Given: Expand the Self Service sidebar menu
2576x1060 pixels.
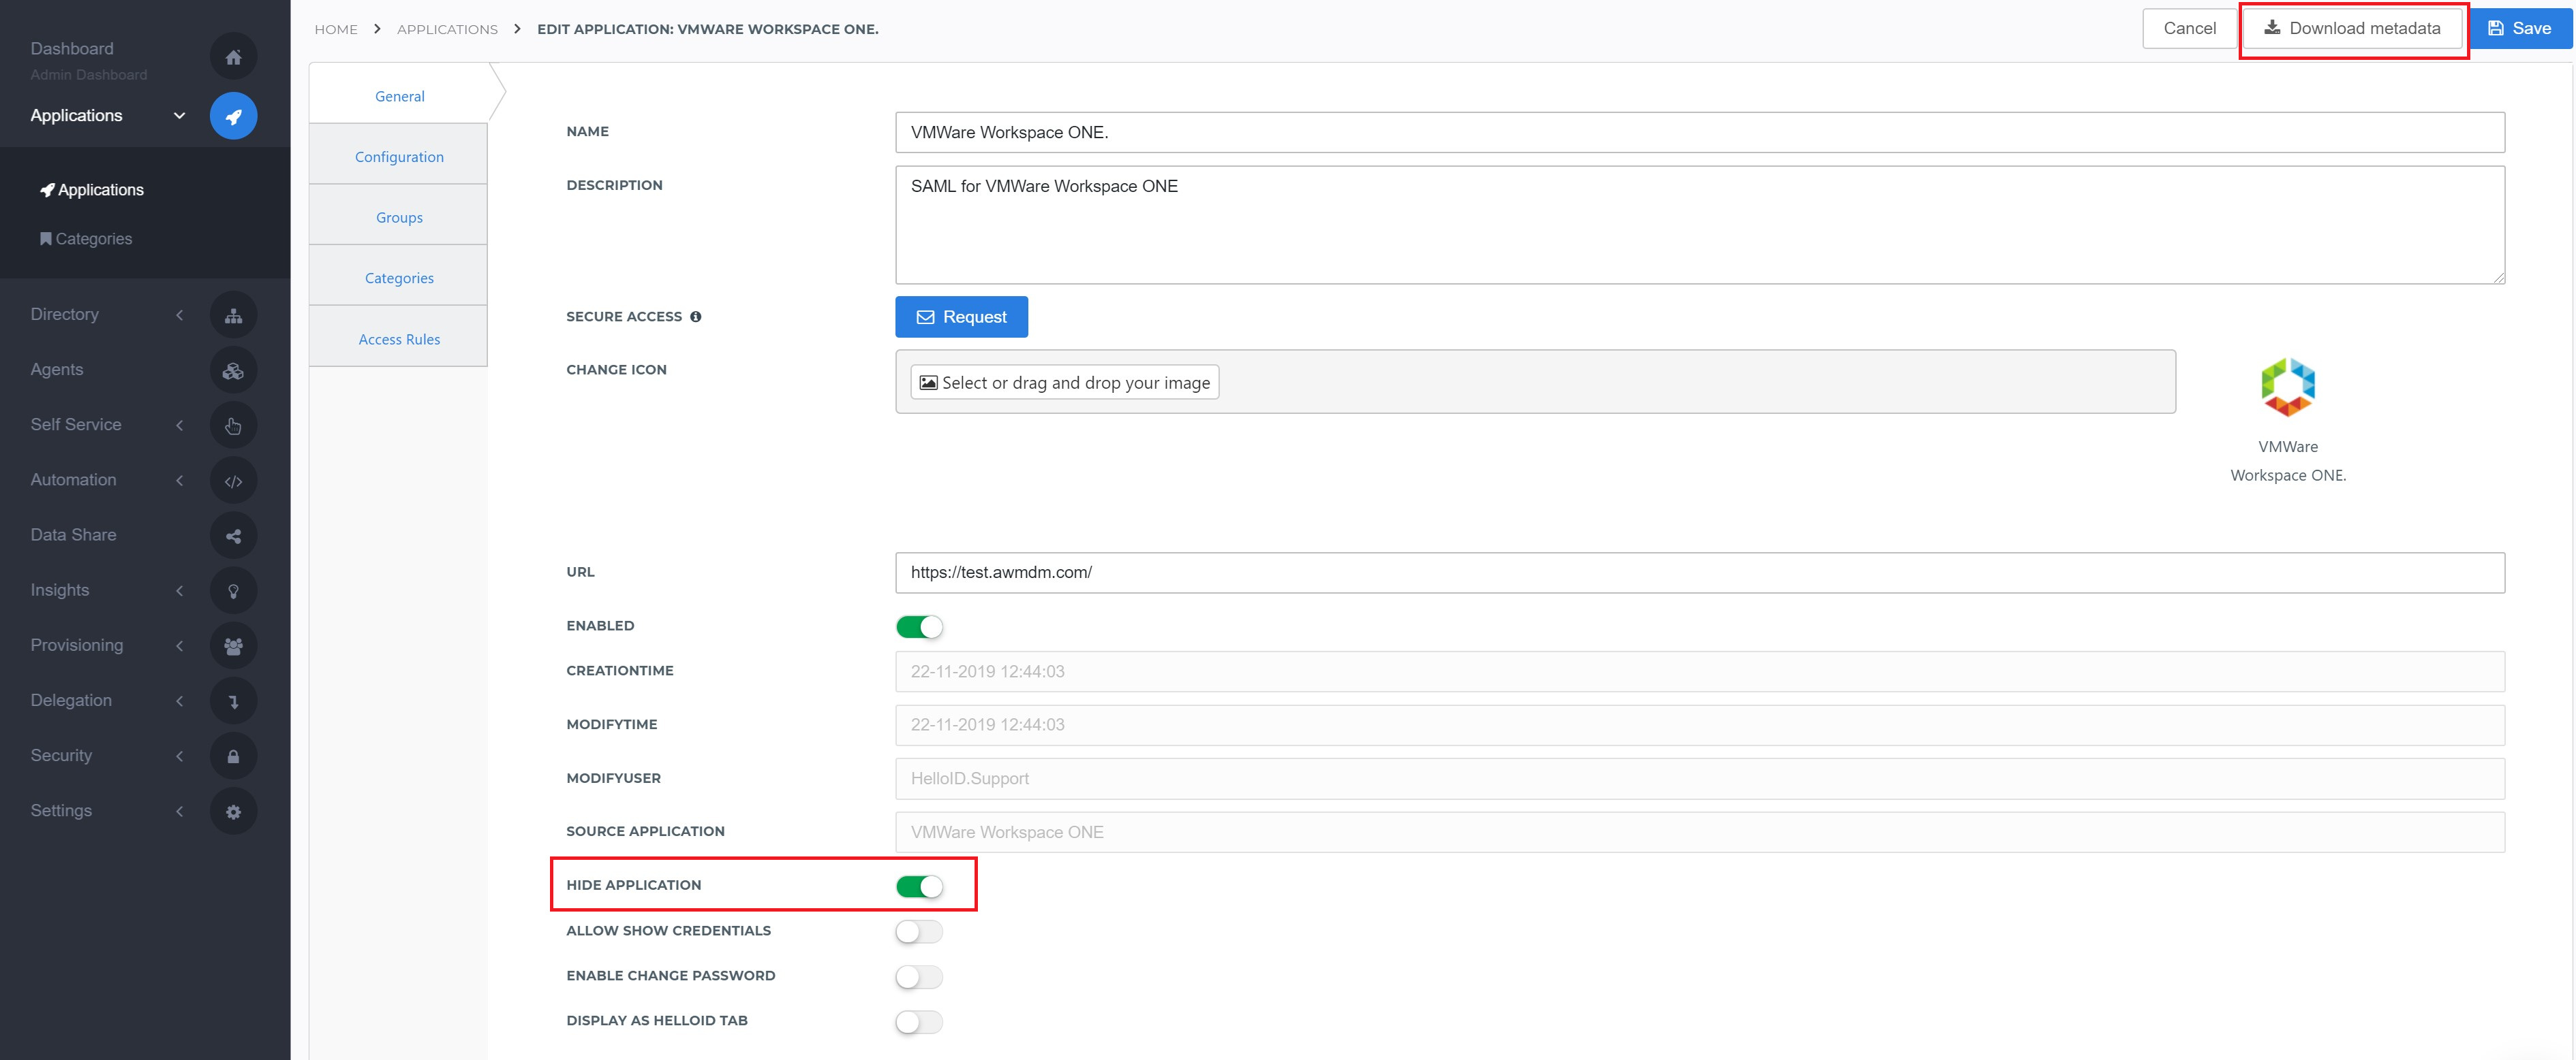Looking at the screenshot, I should coord(179,425).
